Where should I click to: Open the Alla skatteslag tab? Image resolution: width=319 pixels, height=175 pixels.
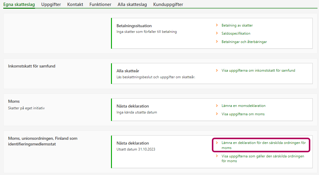point(132,4)
